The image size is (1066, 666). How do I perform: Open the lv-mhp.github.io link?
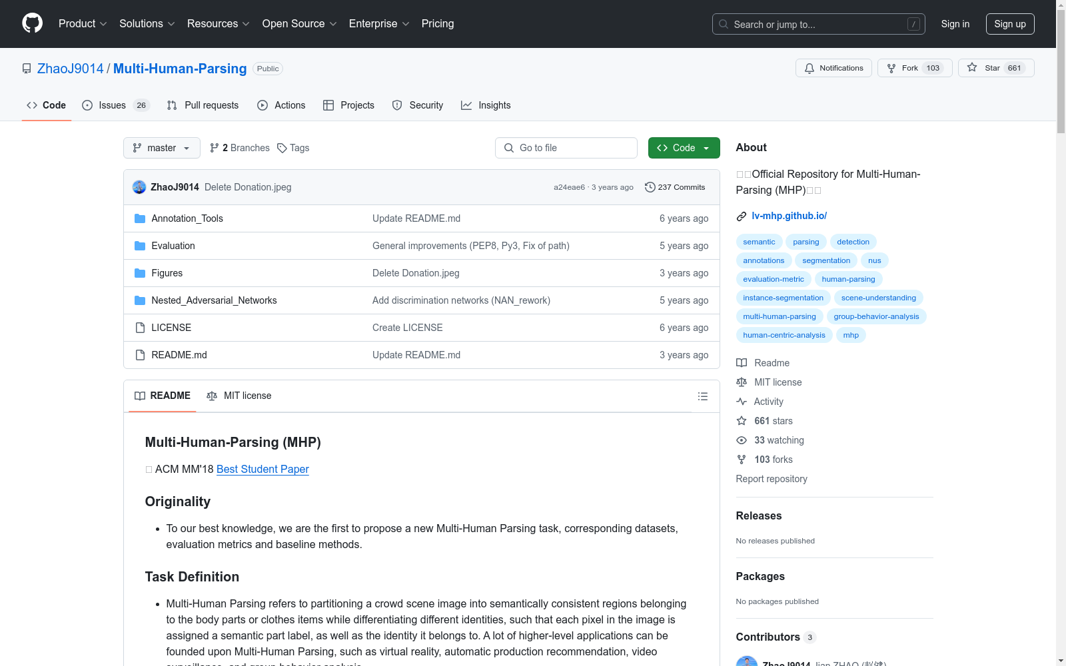pos(789,216)
